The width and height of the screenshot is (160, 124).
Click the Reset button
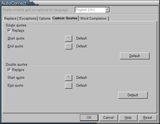tap(148, 118)
